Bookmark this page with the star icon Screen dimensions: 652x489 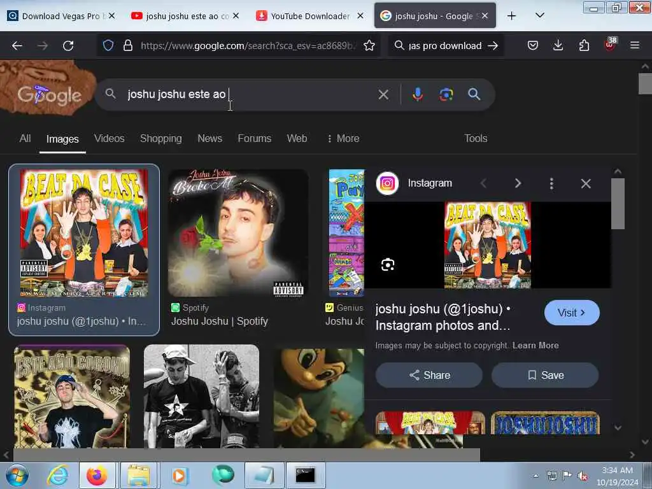click(369, 45)
